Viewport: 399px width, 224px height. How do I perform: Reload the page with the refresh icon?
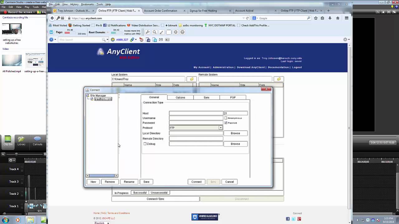point(247,18)
